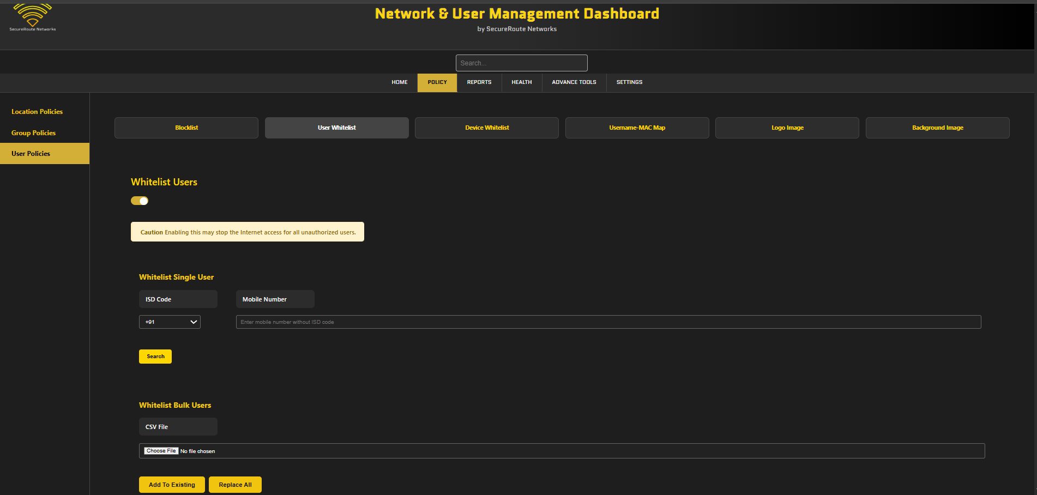
Task: Disable the Whitelist Users toggle
Action: click(x=139, y=201)
